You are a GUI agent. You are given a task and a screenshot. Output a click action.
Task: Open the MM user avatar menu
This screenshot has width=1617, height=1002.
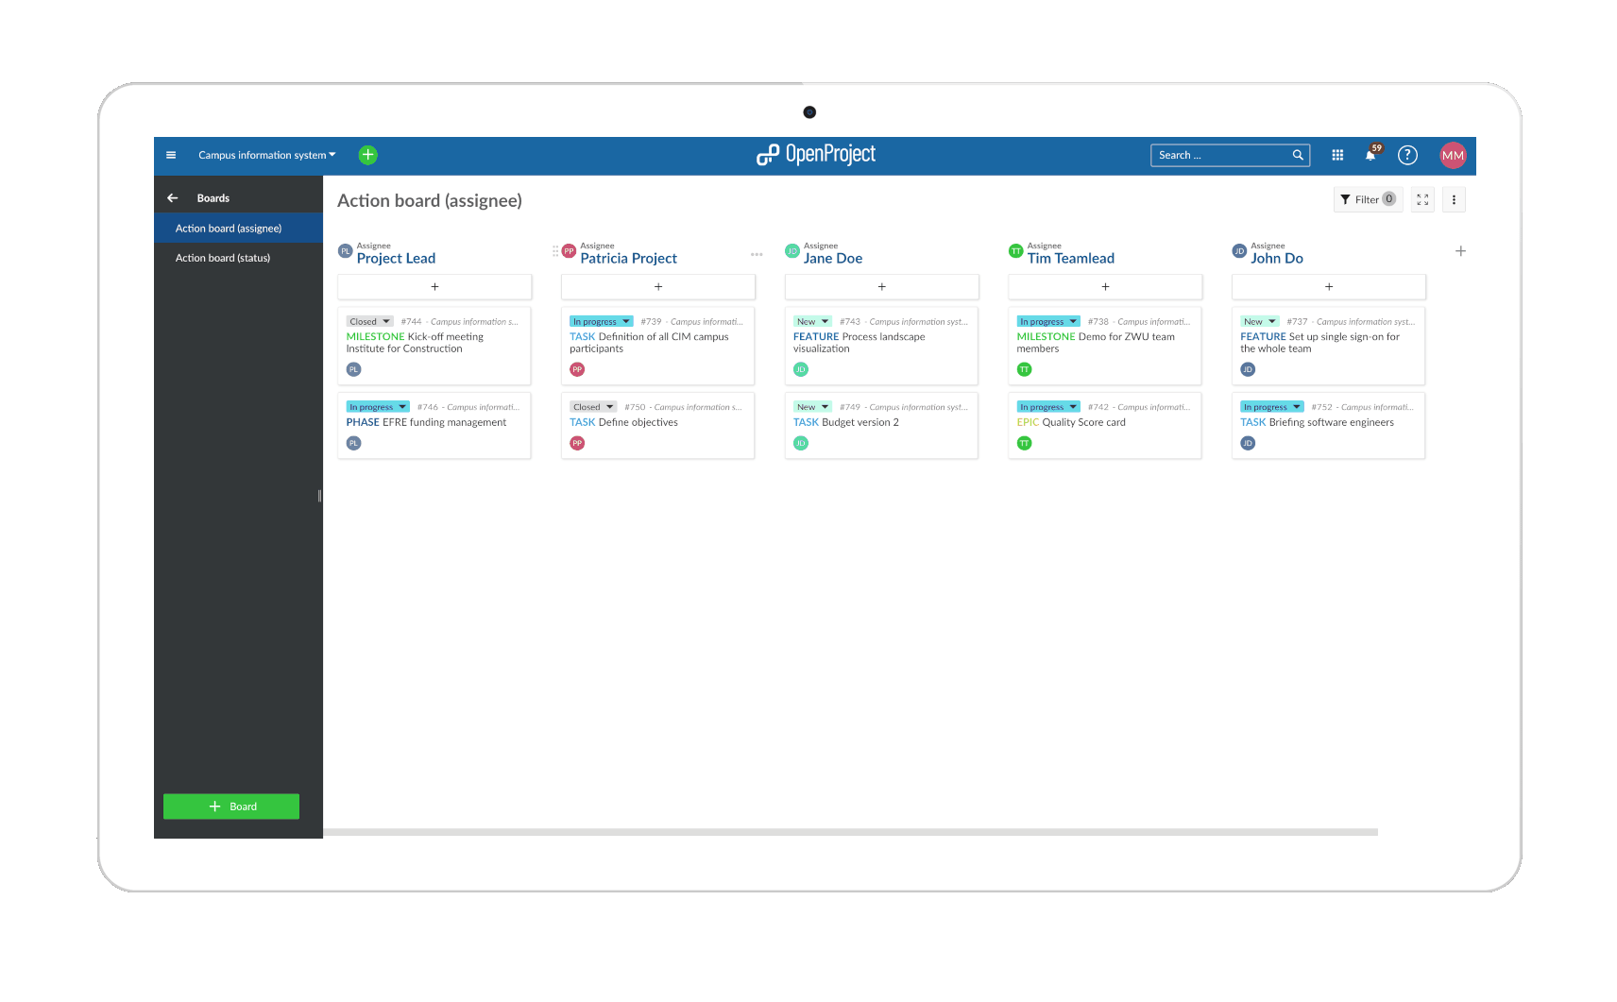tap(1453, 155)
